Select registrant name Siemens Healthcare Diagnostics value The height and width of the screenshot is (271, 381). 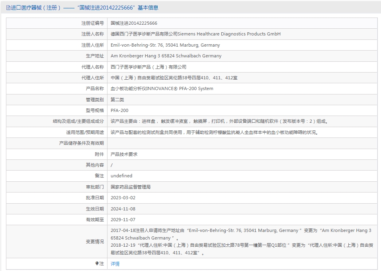coord(195,34)
